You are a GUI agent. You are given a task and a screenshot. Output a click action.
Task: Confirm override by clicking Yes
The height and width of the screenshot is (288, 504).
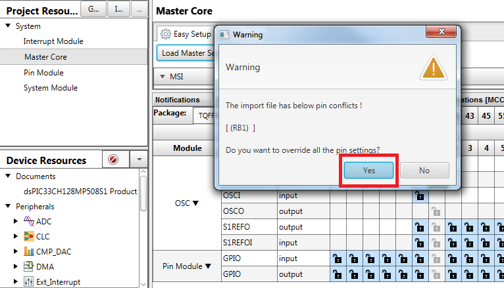368,170
